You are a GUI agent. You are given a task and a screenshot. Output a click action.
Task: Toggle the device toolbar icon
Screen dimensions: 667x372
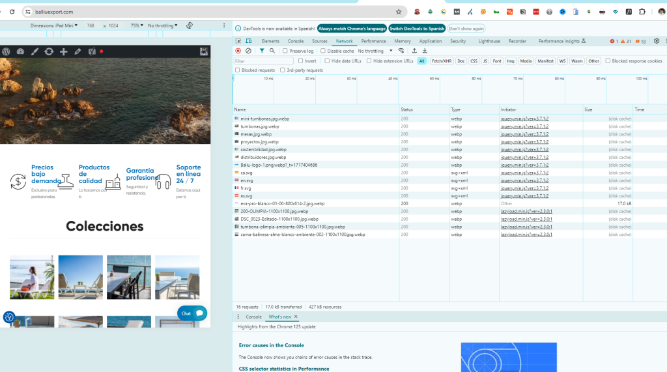[x=248, y=41]
